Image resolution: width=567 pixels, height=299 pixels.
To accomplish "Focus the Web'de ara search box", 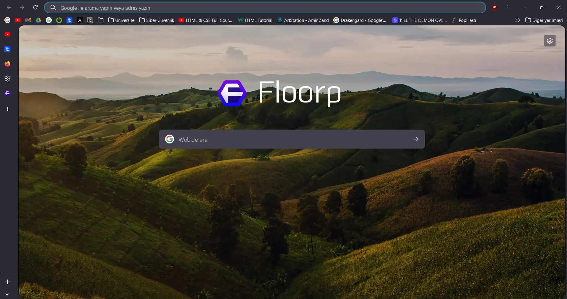I will [x=292, y=139].
